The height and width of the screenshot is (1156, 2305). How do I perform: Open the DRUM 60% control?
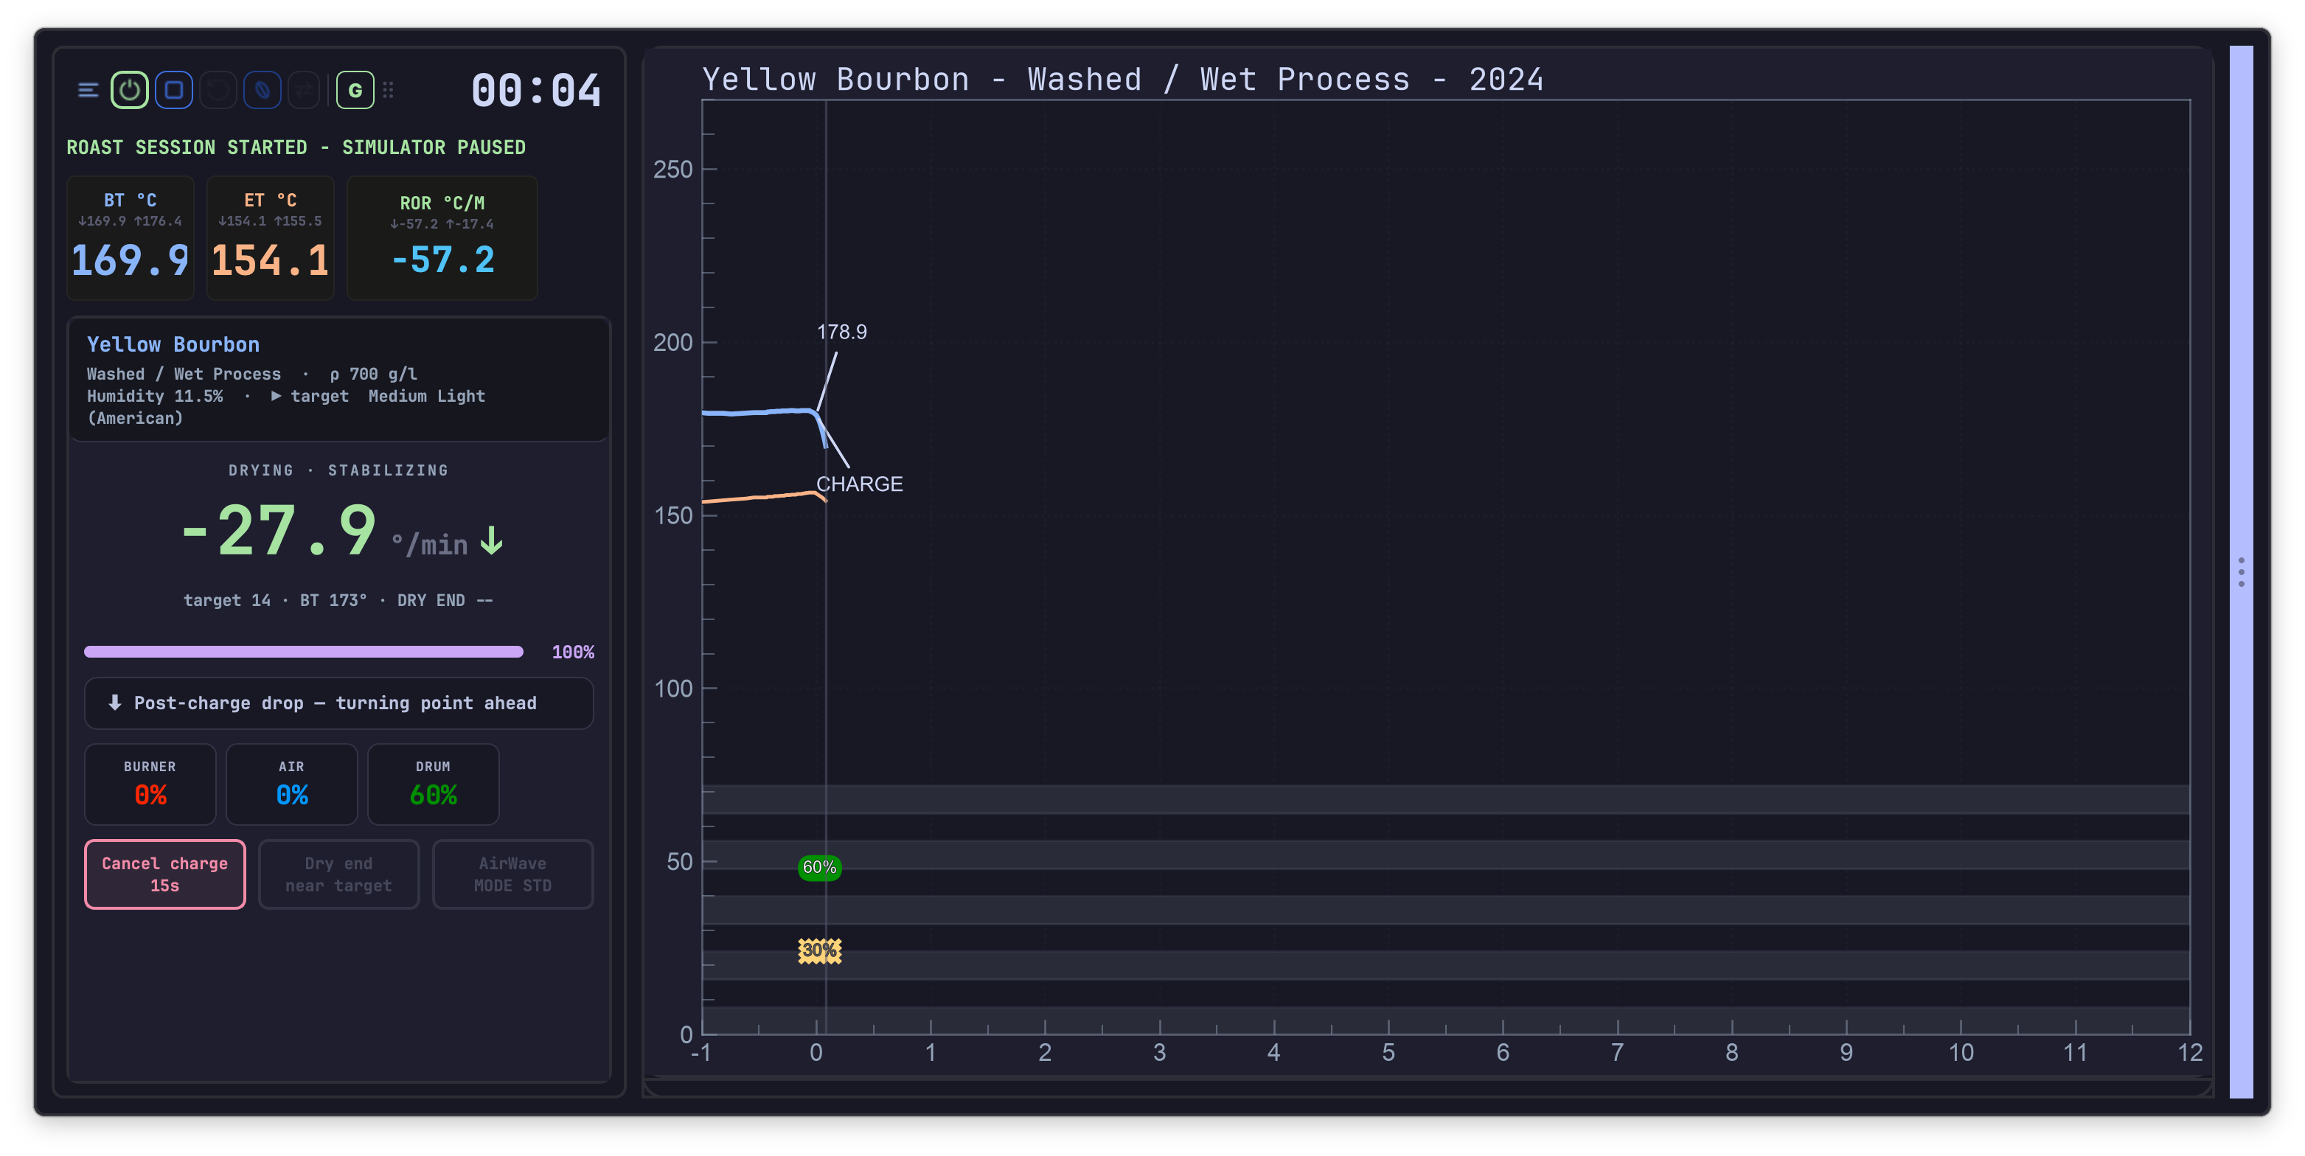tap(433, 784)
